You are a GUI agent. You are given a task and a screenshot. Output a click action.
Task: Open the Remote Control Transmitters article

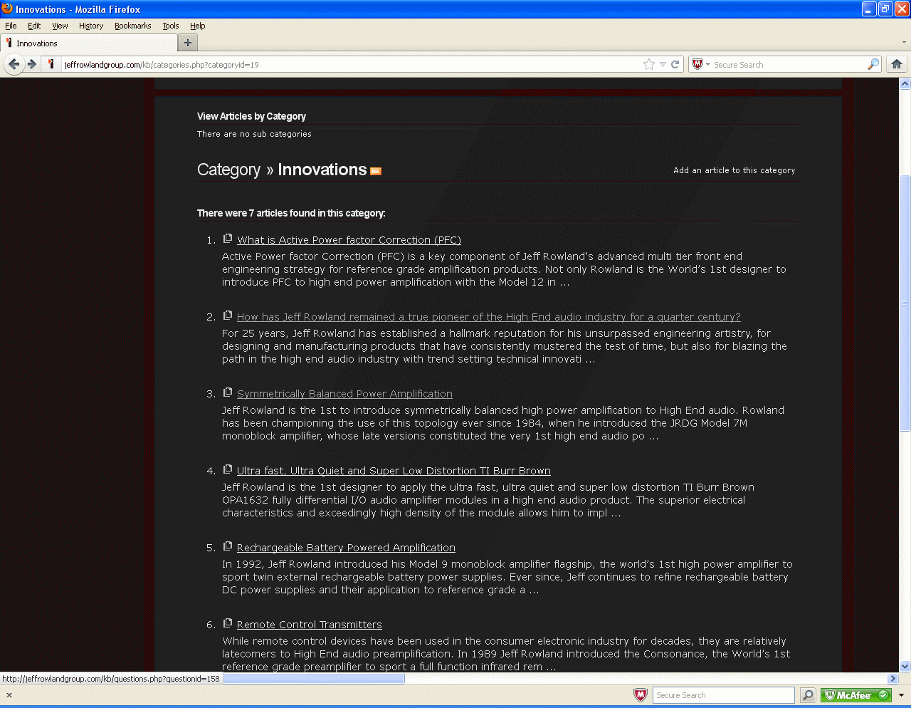point(310,625)
